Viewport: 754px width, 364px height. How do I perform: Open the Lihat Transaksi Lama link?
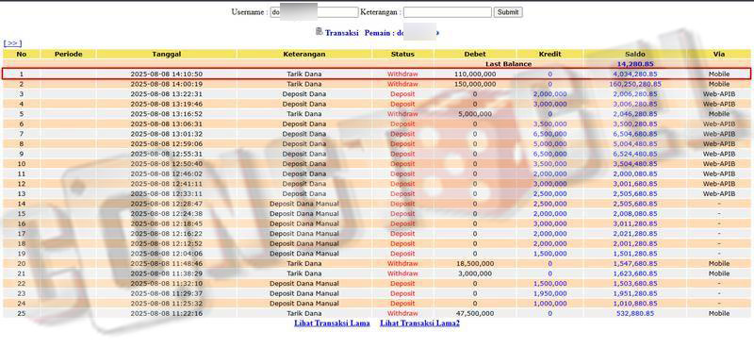pyautogui.click(x=332, y=323)
